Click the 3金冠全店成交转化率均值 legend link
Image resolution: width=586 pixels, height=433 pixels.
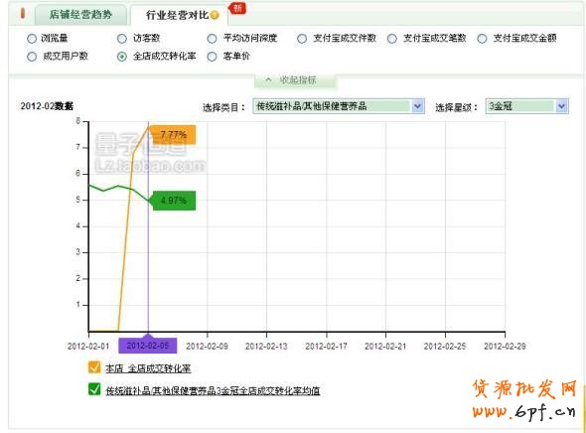[213, 390]
